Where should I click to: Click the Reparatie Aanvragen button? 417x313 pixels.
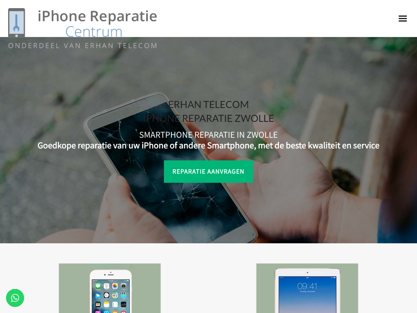point(208,172)
